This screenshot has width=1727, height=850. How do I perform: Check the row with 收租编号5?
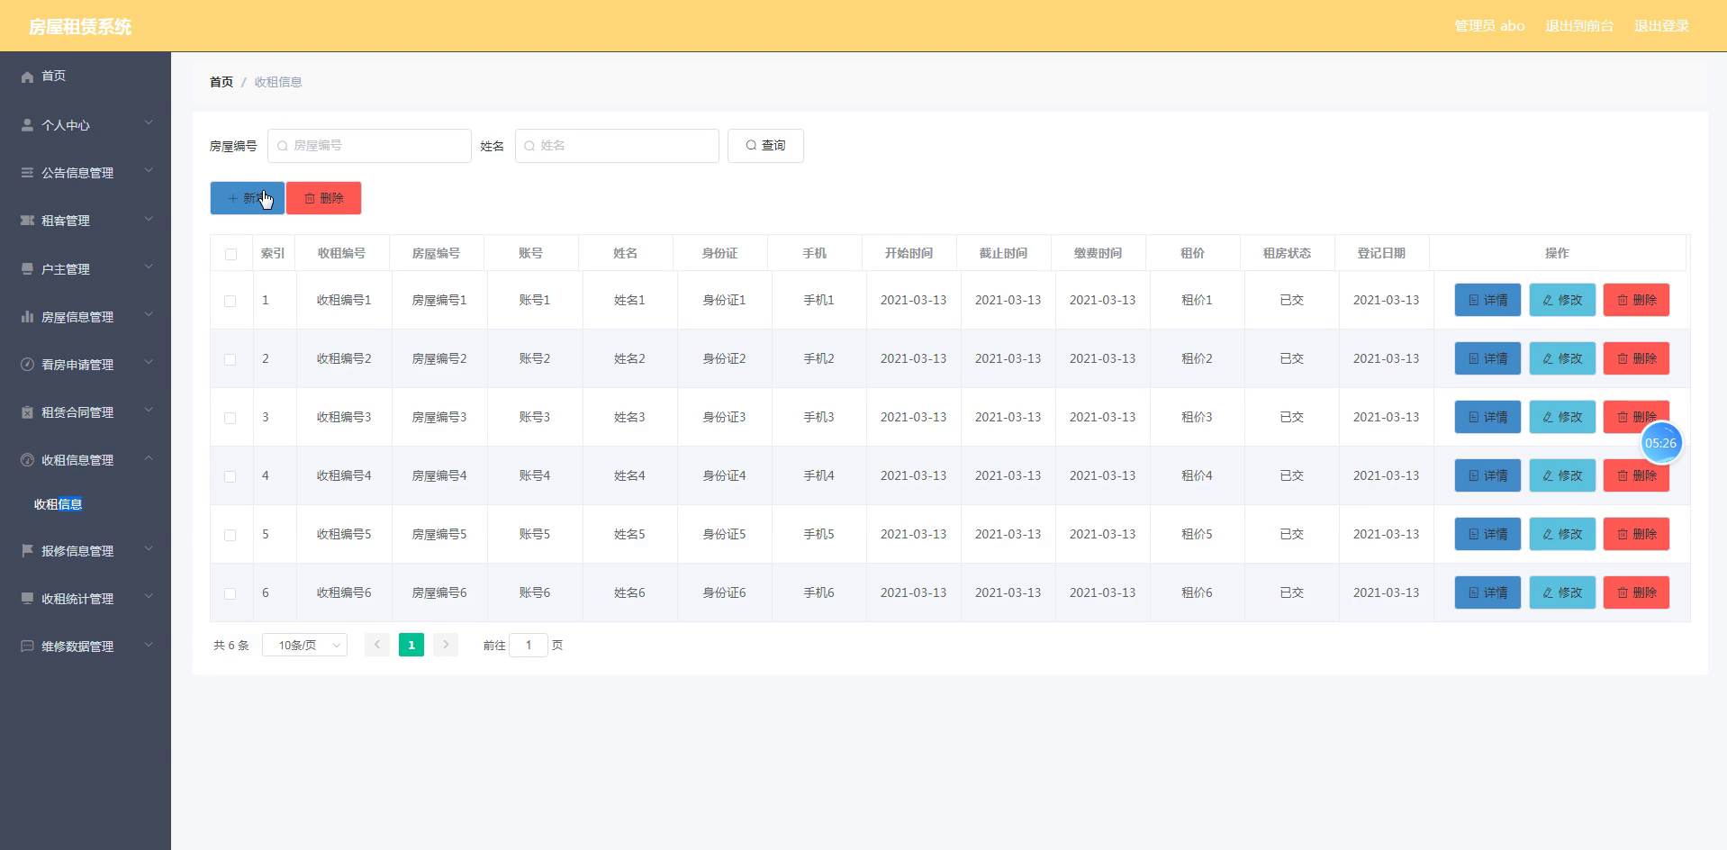pos(231,535)
